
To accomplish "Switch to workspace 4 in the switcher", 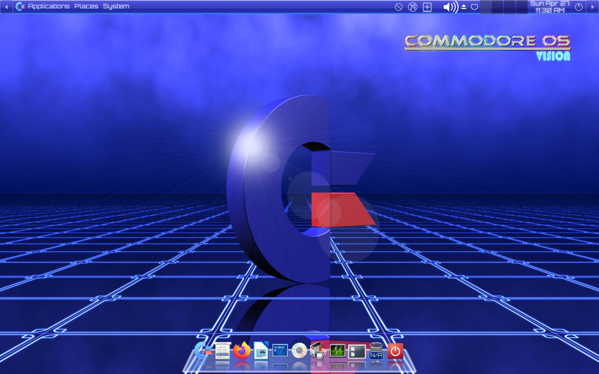I will (x=521, y=7).
